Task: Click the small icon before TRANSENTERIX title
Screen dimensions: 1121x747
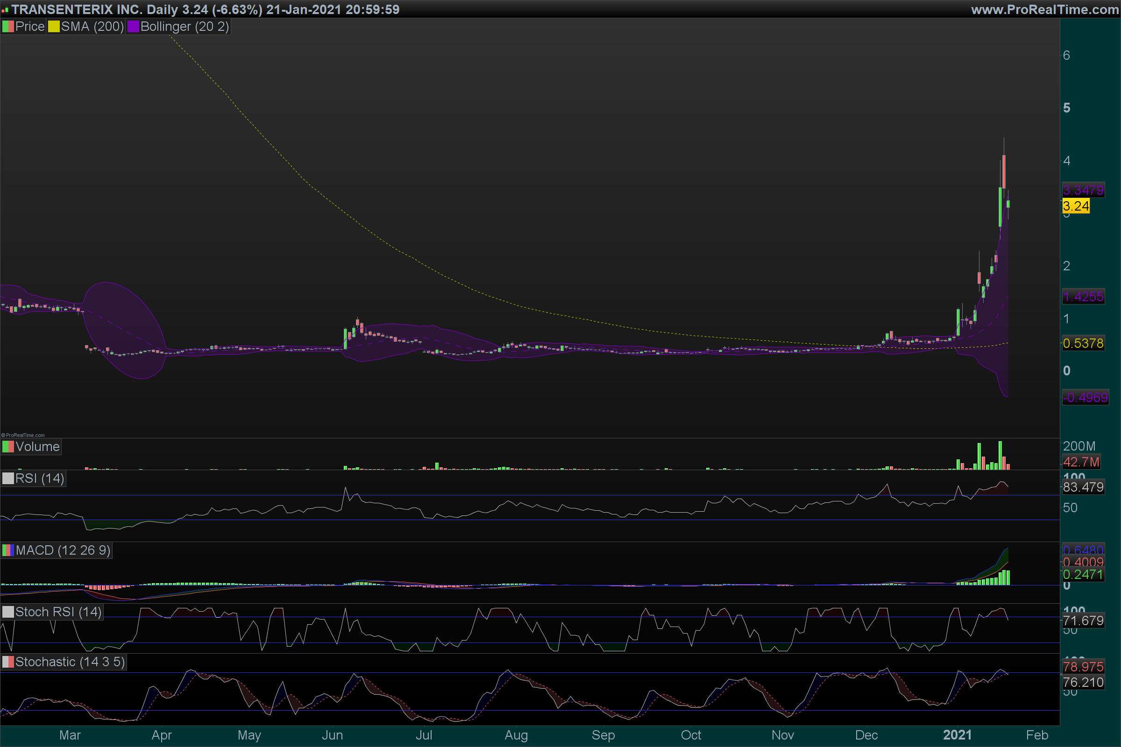Action: click(x=5, y=10)
